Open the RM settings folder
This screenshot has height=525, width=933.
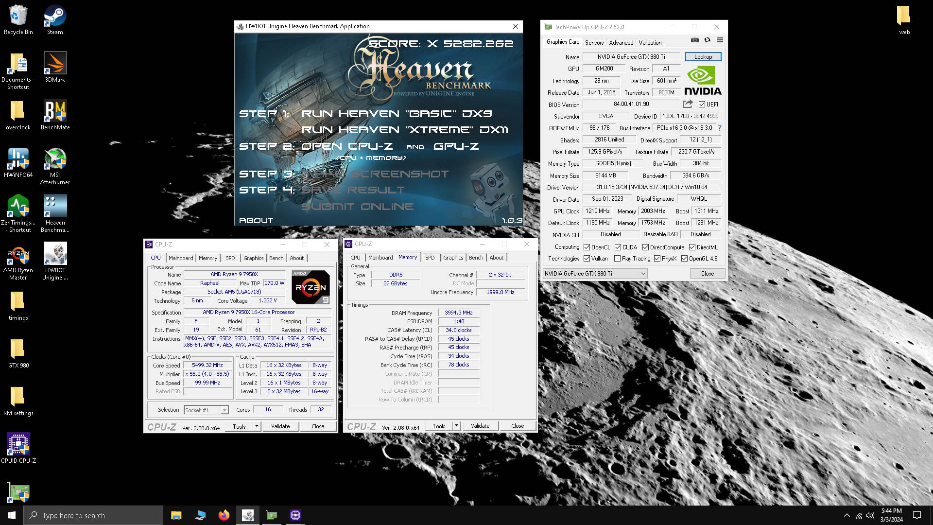18,401
